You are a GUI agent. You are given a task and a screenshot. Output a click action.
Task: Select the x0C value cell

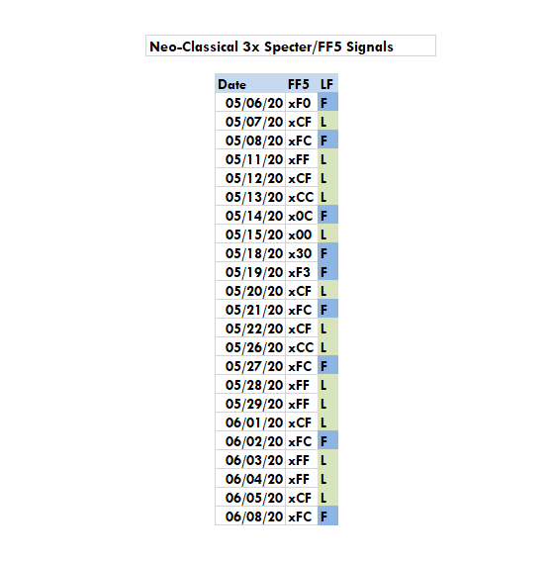[x=302, y=216]
